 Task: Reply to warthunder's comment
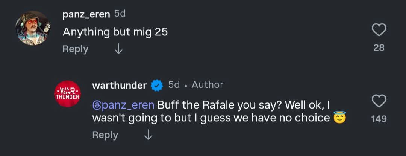105,135
